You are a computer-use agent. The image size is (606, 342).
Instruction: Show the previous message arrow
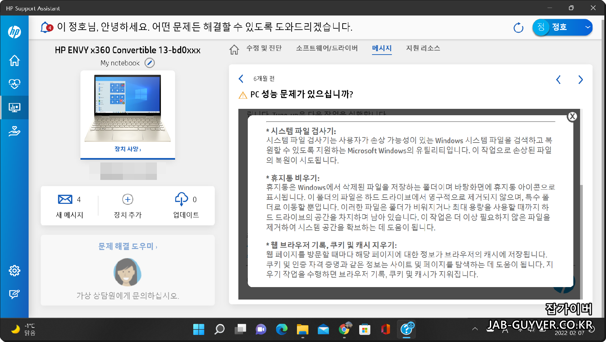[559, 80]
